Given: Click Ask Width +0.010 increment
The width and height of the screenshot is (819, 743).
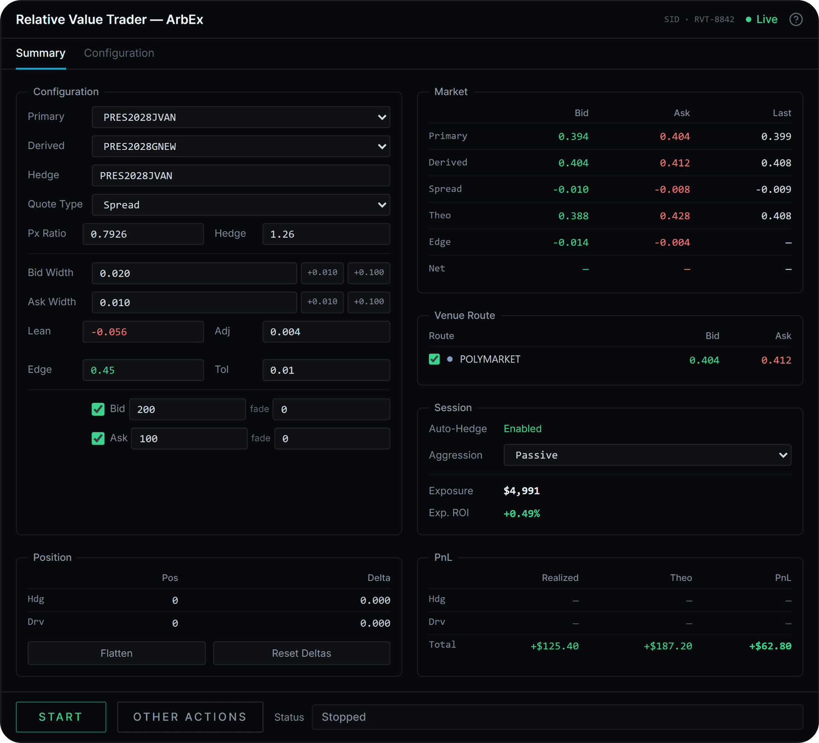Looking at the screenshot, I should coord(322,302).
